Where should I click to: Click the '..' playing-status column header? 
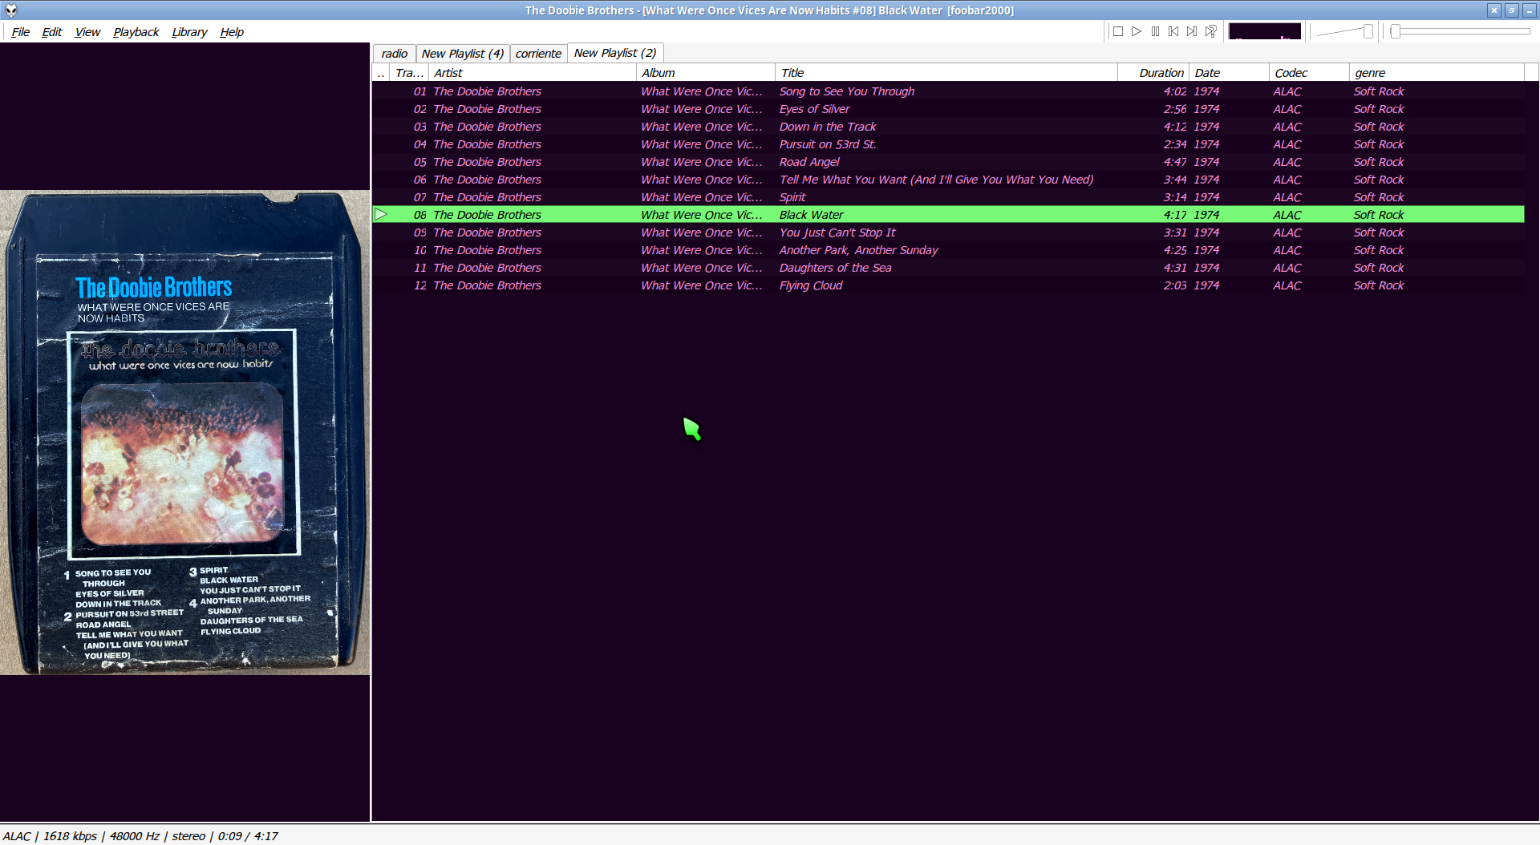point(381,73)
